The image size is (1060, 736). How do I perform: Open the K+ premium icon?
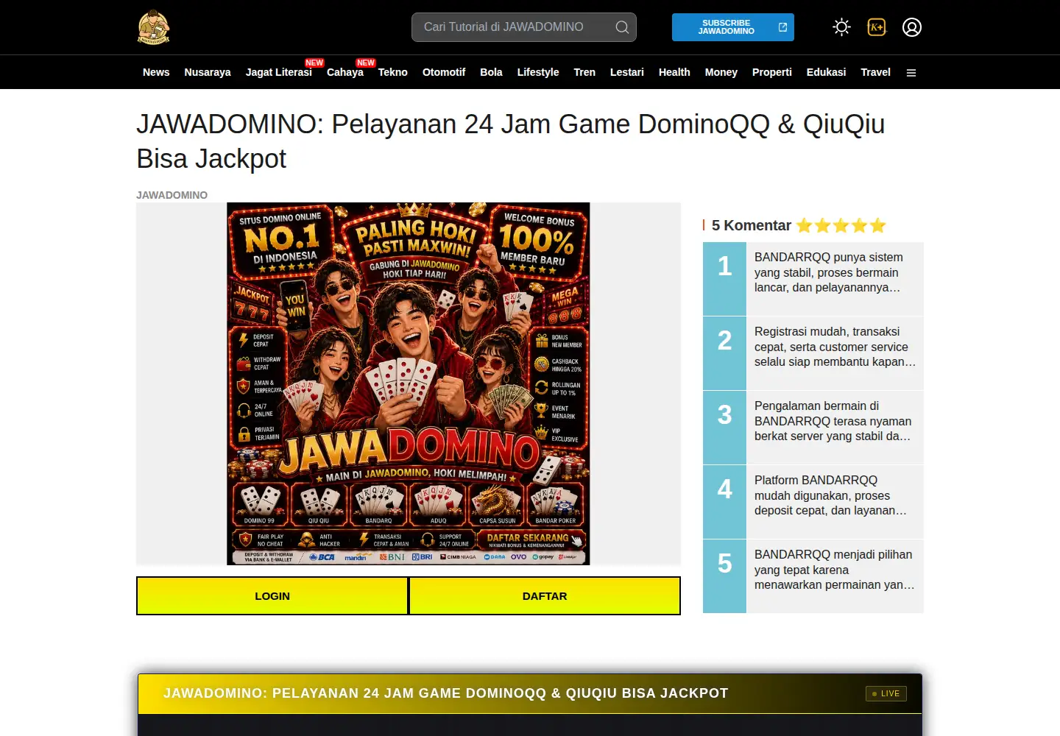click(x=877, y=27)
